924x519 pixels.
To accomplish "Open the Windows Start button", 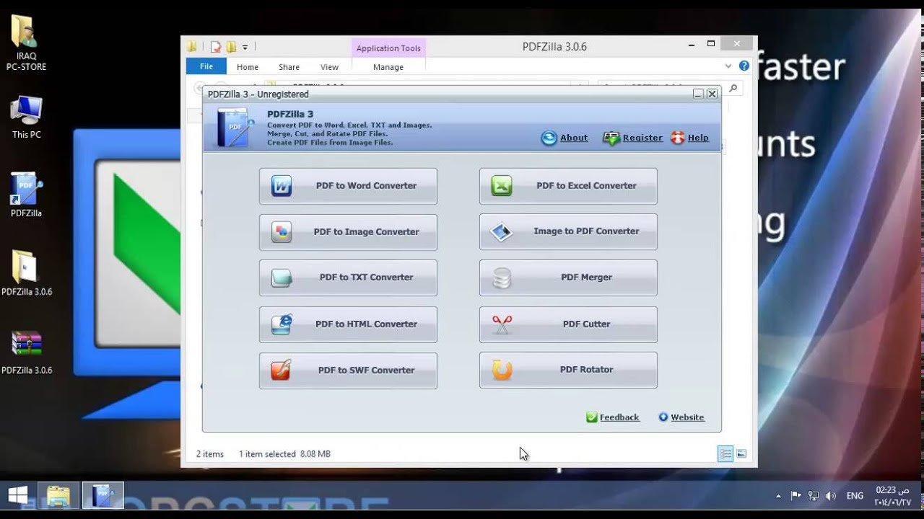I will click(x=17, y=496).
